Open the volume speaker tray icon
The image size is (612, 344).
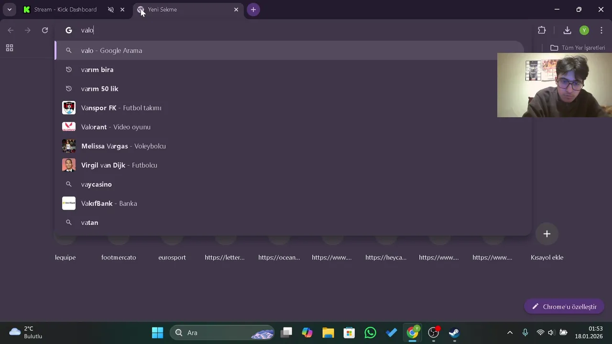pos(551,333)
